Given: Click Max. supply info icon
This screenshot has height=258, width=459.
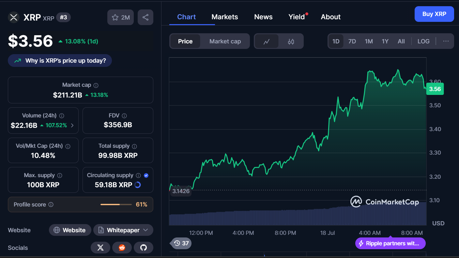Looking at the screenshot, I should click(x=60, y=175).
